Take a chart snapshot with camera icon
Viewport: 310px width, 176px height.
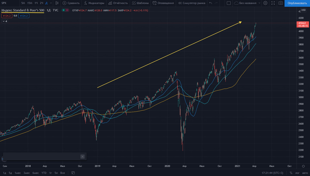281,3
